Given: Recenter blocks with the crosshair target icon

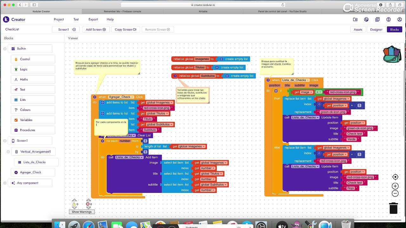Looking at the screenshot, I should tap(395, 177).
